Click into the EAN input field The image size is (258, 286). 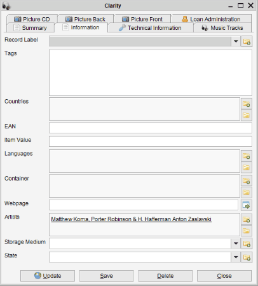[151, 128]
